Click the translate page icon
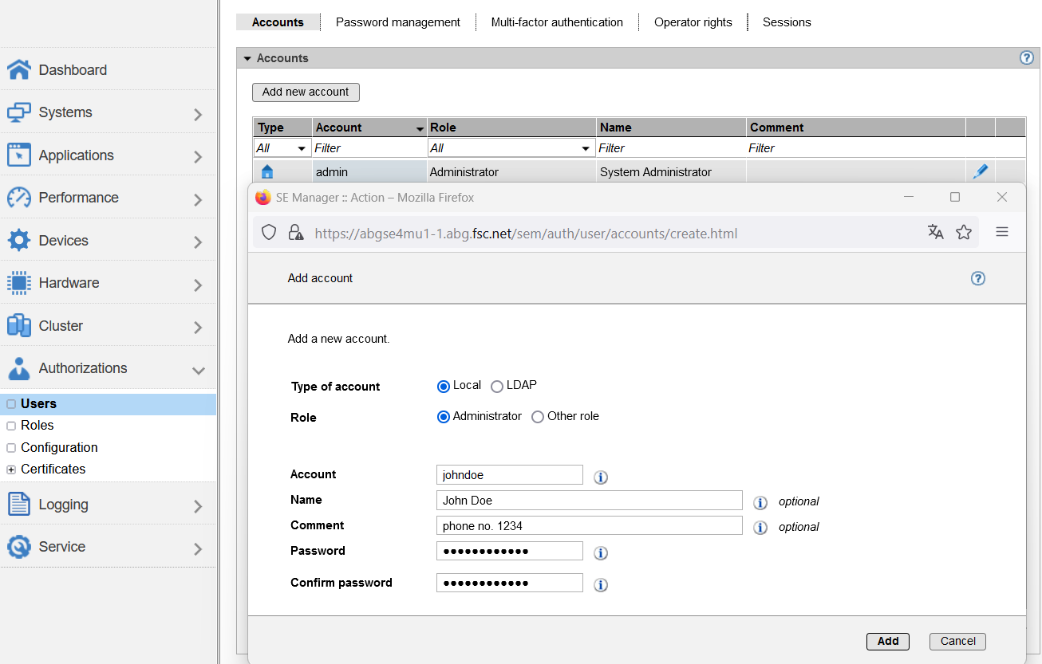The height and width of the screenshot is (664, 1042). click(x=935, y=232)
